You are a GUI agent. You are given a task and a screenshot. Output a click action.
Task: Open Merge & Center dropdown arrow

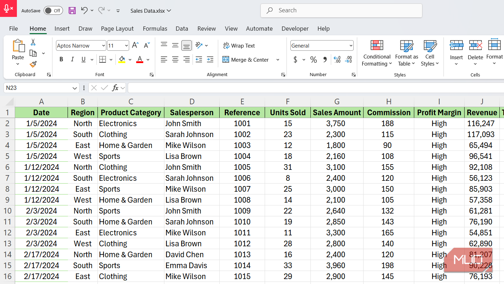point(278,60)
